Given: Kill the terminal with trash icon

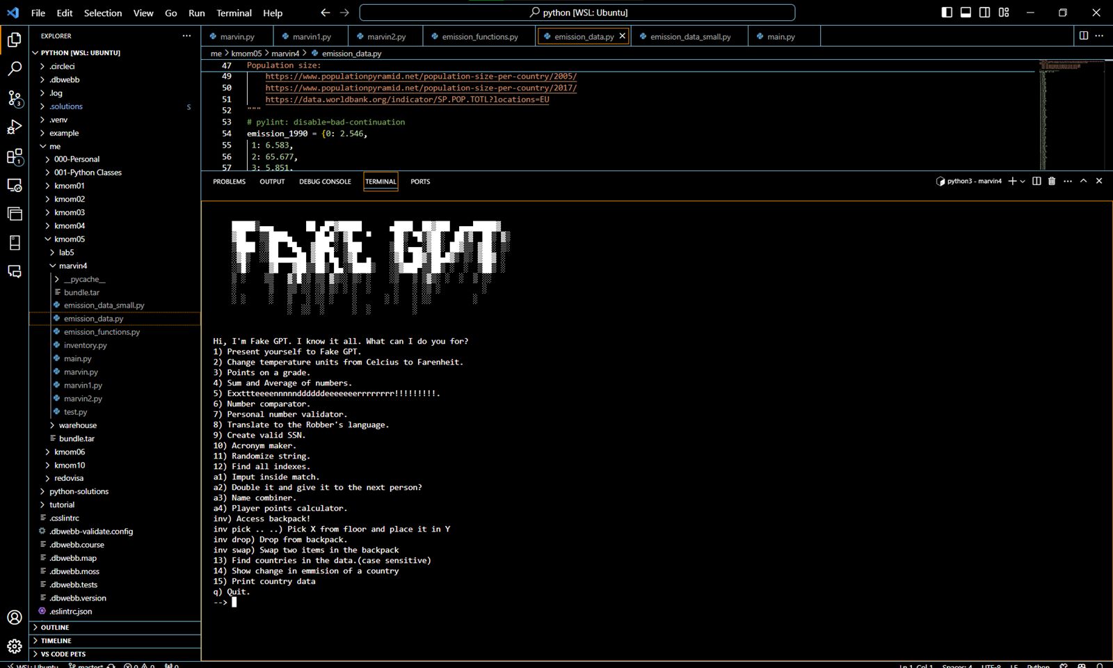Looking at the screenshot, I should [x=1052, y=181].
